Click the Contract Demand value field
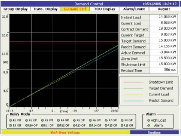Viewport: 181px width, 136px height. [x=163, y=29]
